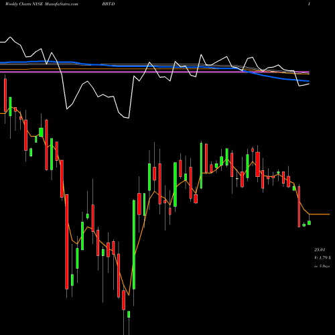
Task: Click the "V: 1.79 X" volume text
Action: coord(322,258)
